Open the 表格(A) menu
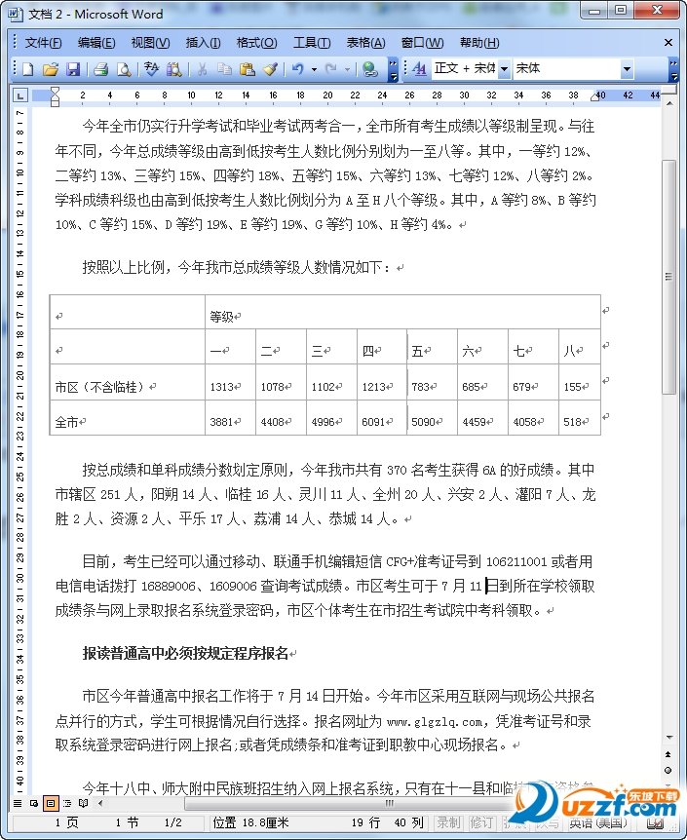687x840 pixels. (x=365, y=43)
